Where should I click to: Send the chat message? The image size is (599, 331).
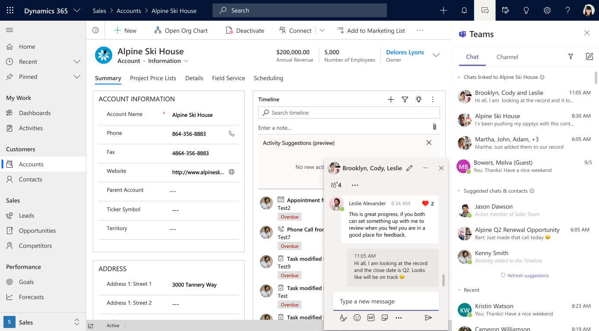[428, 318]
